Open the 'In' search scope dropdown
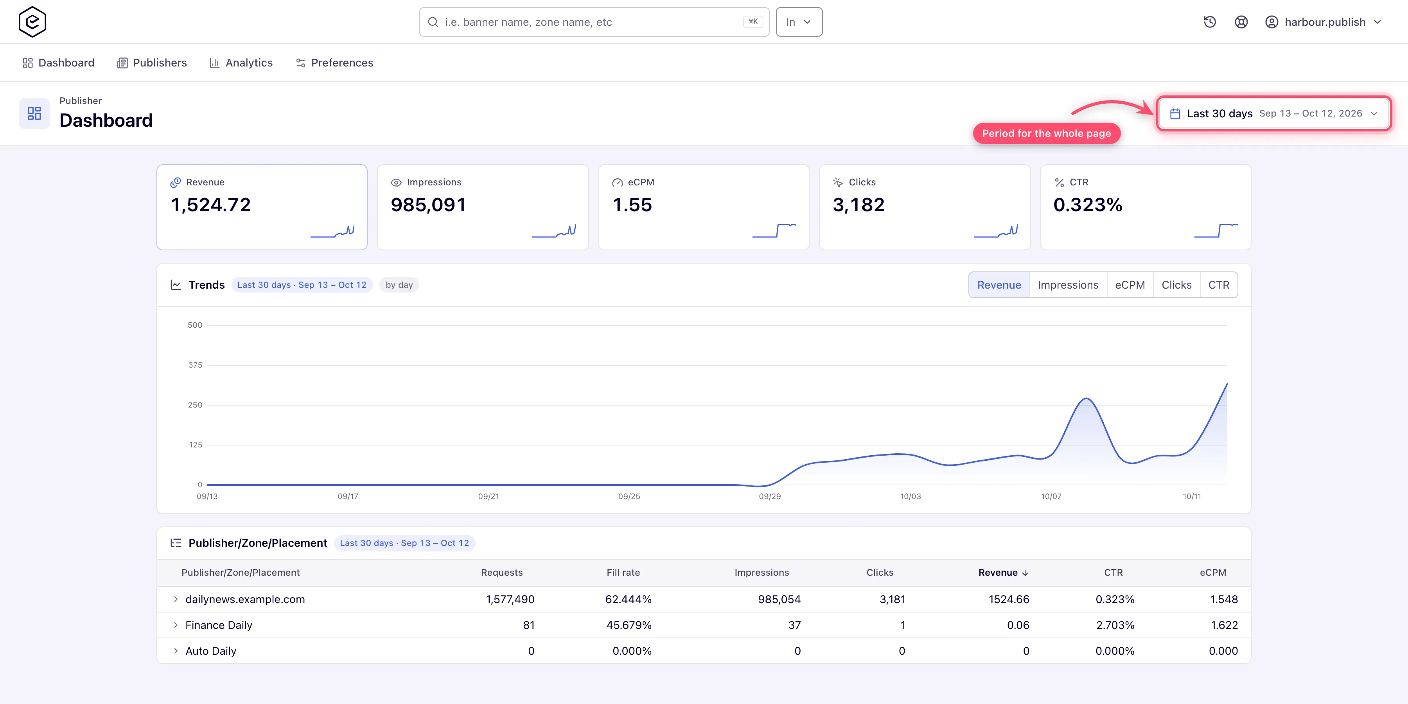1408x704 pixels. pyautogui.click(x=799, y=22)
